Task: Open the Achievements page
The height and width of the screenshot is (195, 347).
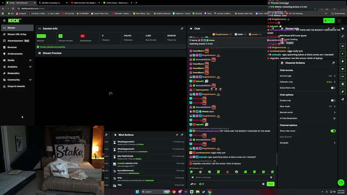Action: (17, 54)
